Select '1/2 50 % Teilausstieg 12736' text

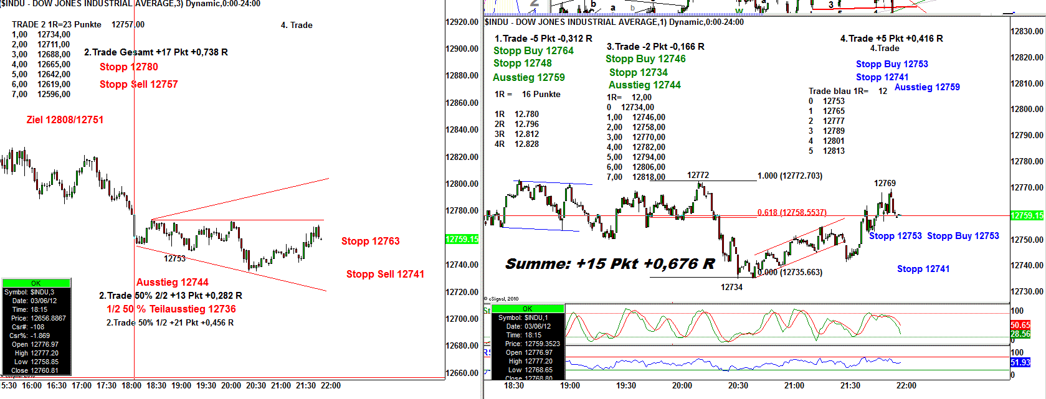point(171,309)
